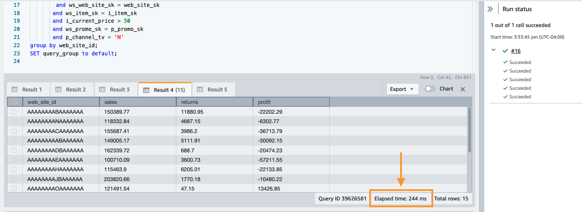Viewport: 582px width, 212px height.
Task: Click the results table vertical scrollbar
Action: click(470, 130)
